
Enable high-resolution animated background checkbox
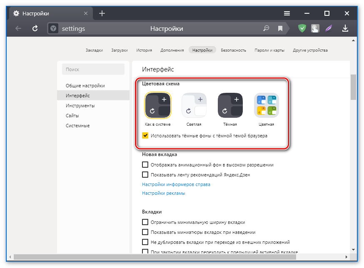[145, 165]
